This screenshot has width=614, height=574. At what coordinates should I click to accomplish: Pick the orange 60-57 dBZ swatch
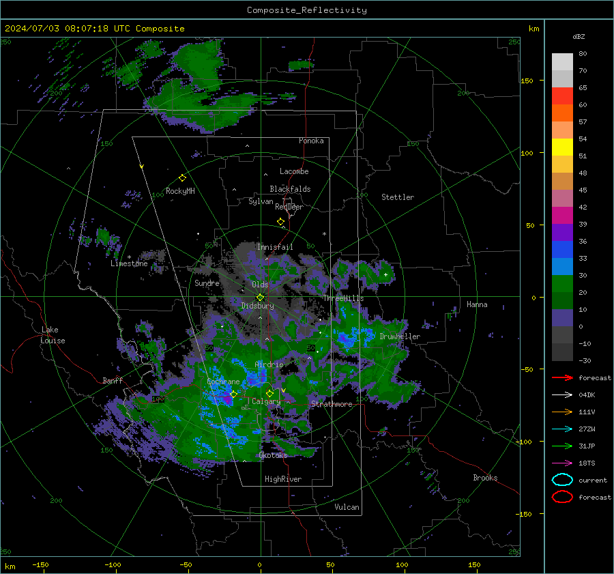pyautogui.click(x=562, y=113)
